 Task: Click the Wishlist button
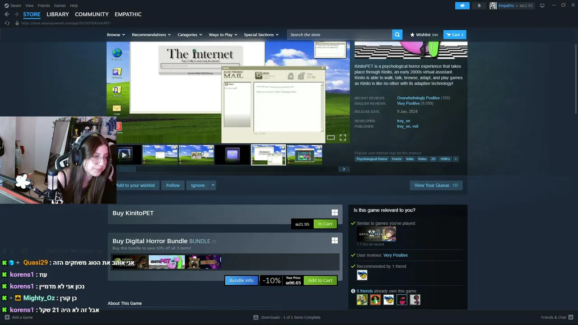tap(424, 35)
